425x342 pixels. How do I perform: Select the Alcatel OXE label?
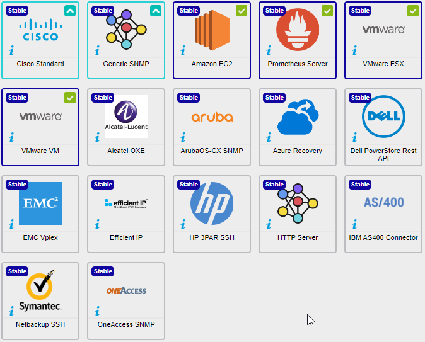126,151
